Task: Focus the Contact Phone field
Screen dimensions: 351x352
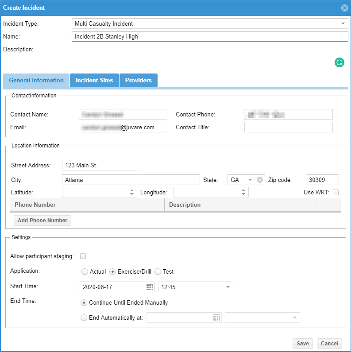Action: pos(289,114)
